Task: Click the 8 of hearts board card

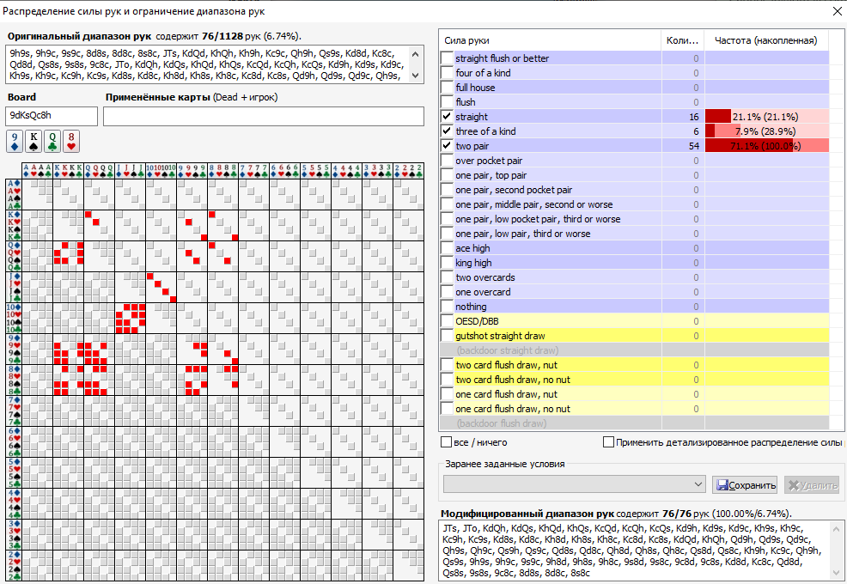Action: click(71, 141)
